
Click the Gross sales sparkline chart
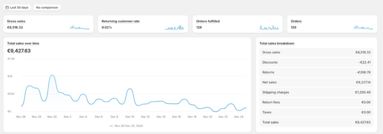[x=80, y=28]
